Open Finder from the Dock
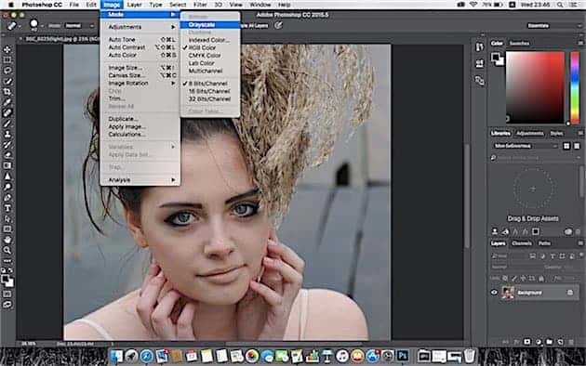Image resolution: width=586 pixels, height=366 pixels. pos(116,356)
